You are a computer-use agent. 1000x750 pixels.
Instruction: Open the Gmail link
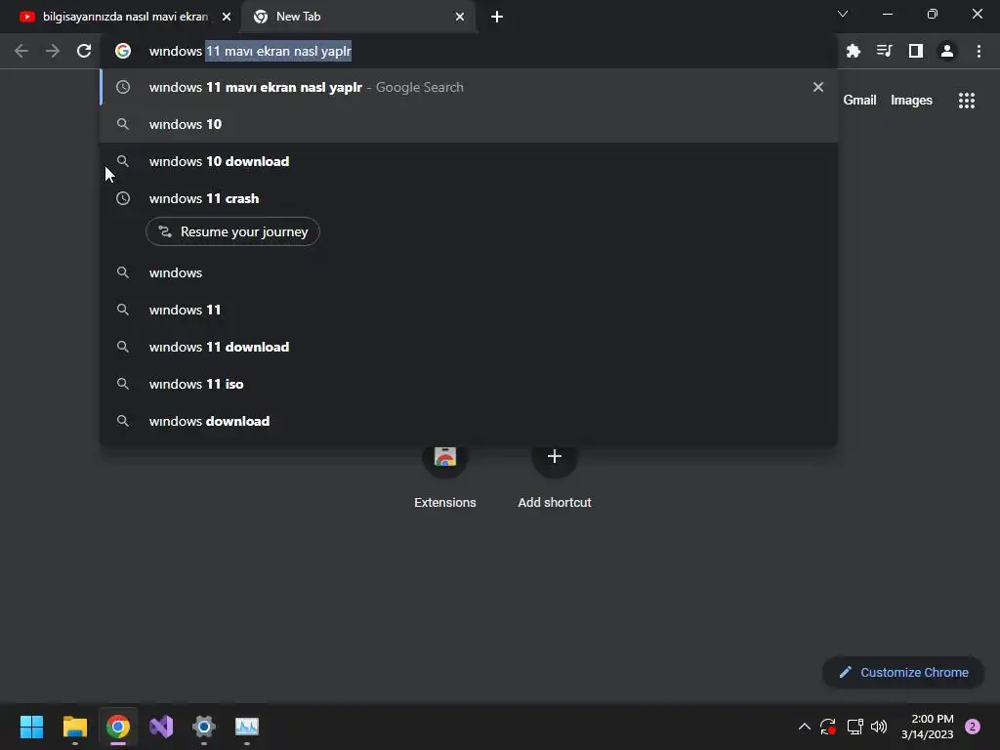coord(859,101)
